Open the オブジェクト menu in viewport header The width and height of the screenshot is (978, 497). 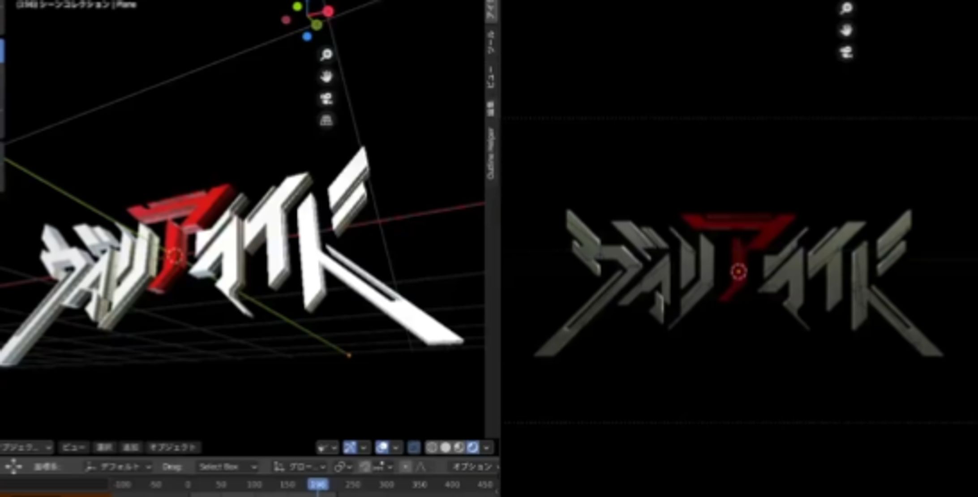173,447
